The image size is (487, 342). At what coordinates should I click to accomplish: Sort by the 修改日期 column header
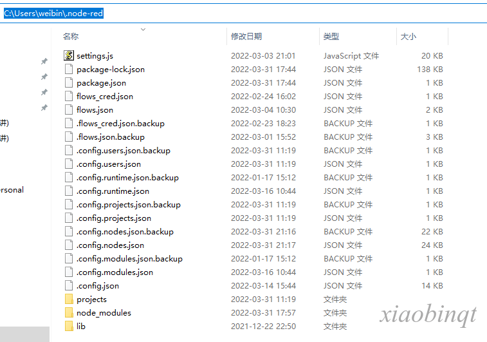[246, 36]
